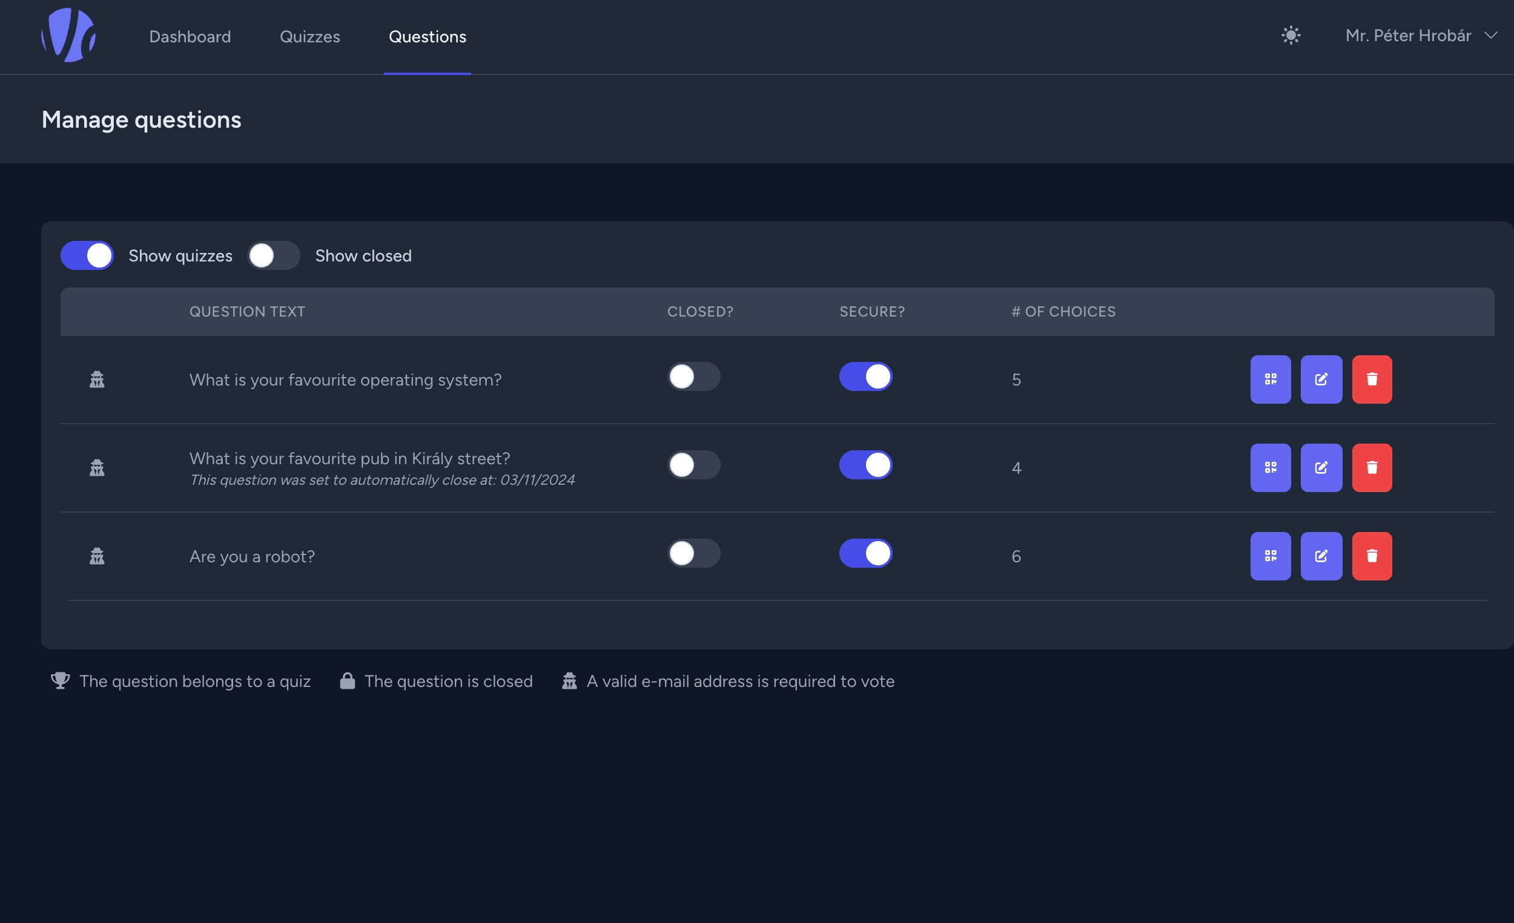Image resolution: width=1514 pixels, height=923 pixels.
Task: Click the 'Are you a robot?' question text
Action: point(252,556)
